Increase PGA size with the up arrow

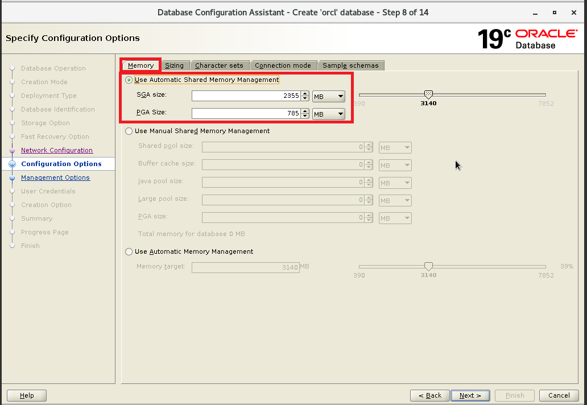coord(305,111)
